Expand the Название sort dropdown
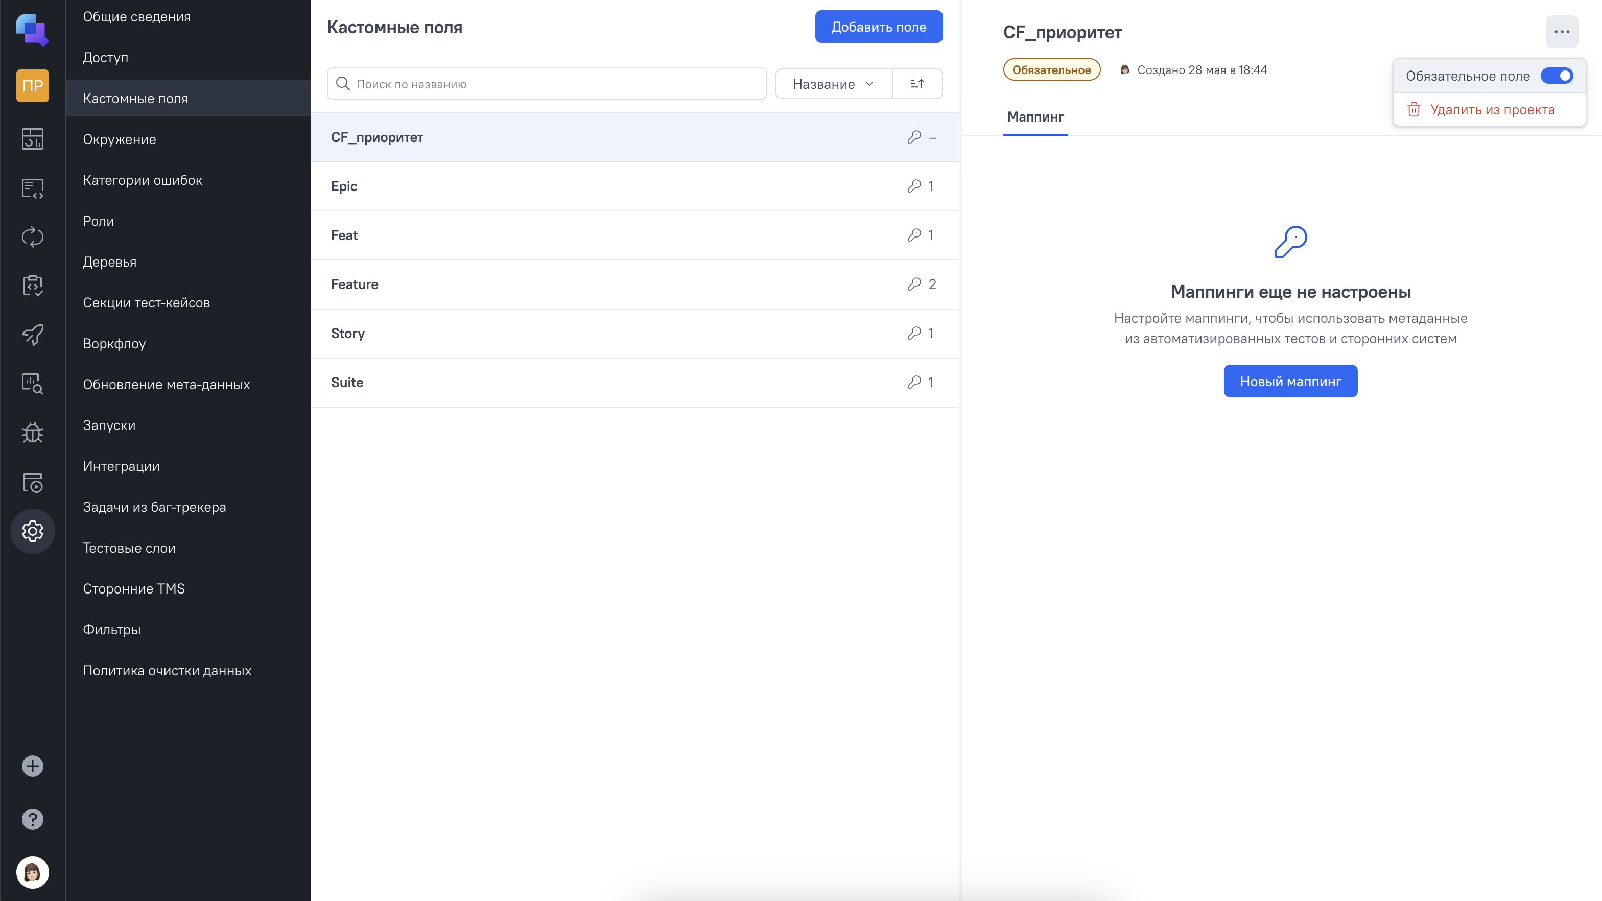Image resolution: width=1602 pixels, height=901 pixels. coord(833,84)
